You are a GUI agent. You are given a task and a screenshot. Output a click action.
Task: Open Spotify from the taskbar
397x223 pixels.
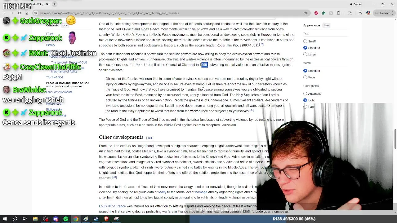click(66, 219)
